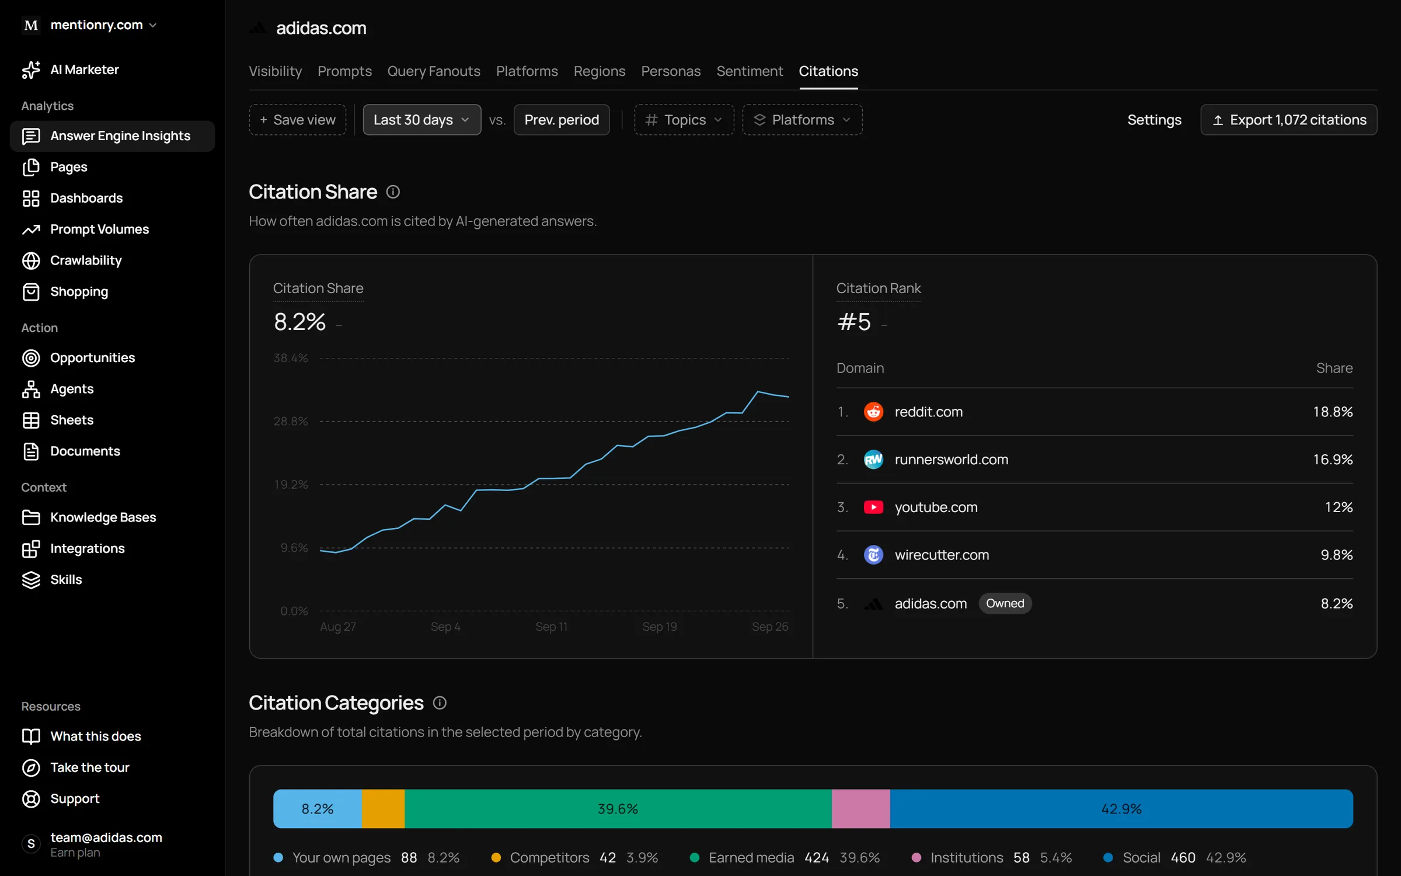The height and width of the screenshot is (876, 1401).
Task: Click the orange Competitors bar segment
Action: click(383, 809)
